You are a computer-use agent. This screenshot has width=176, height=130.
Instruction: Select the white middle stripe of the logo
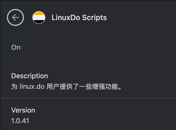39,17
